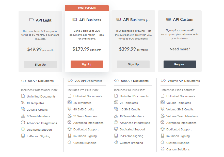Click the team members icon under API Business plan

tap(69, 116)
